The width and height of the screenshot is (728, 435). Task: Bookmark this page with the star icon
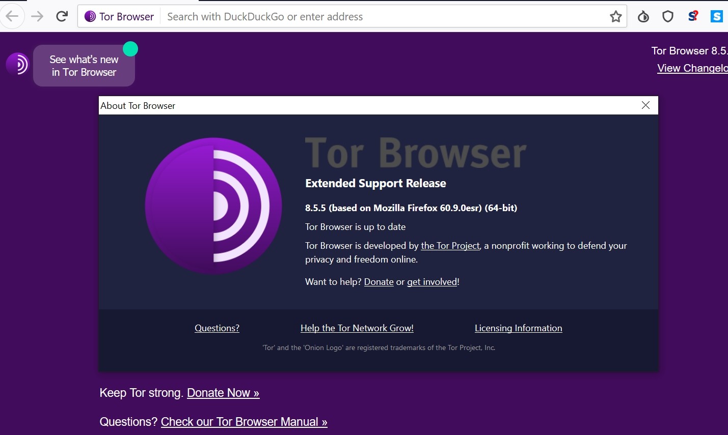click(616, 17)
